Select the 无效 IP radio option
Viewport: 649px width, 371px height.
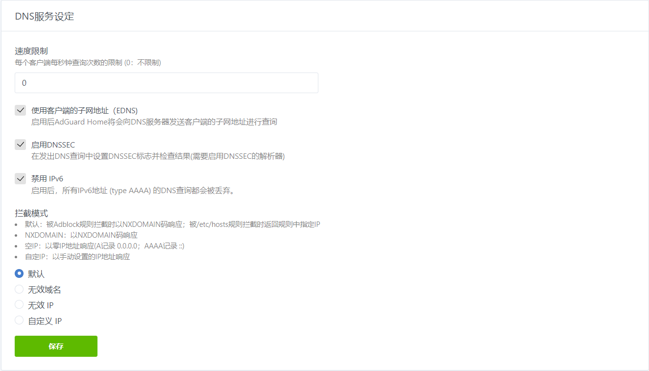pos(19,305)
